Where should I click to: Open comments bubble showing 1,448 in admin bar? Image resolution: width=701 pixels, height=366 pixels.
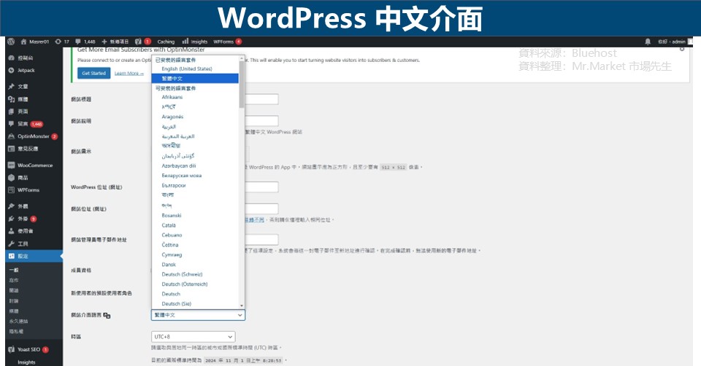85,42
